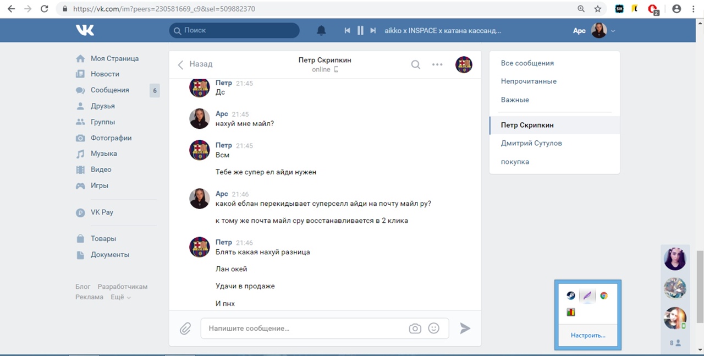This screenshot has width=704, height=356.
Task: Switch to Непрочитанные messages filter
Action: click(x=529, y=81)
